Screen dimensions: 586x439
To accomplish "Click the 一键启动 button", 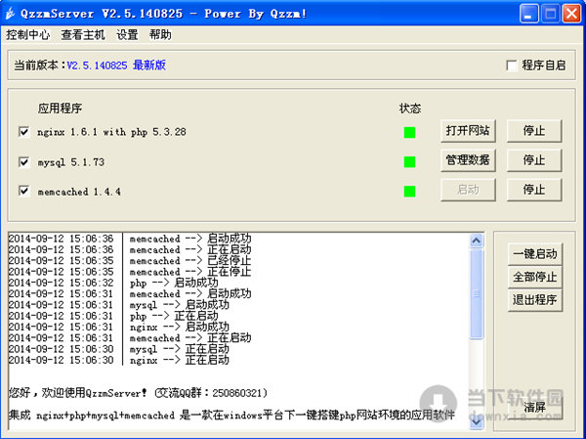I will point(535,254).
